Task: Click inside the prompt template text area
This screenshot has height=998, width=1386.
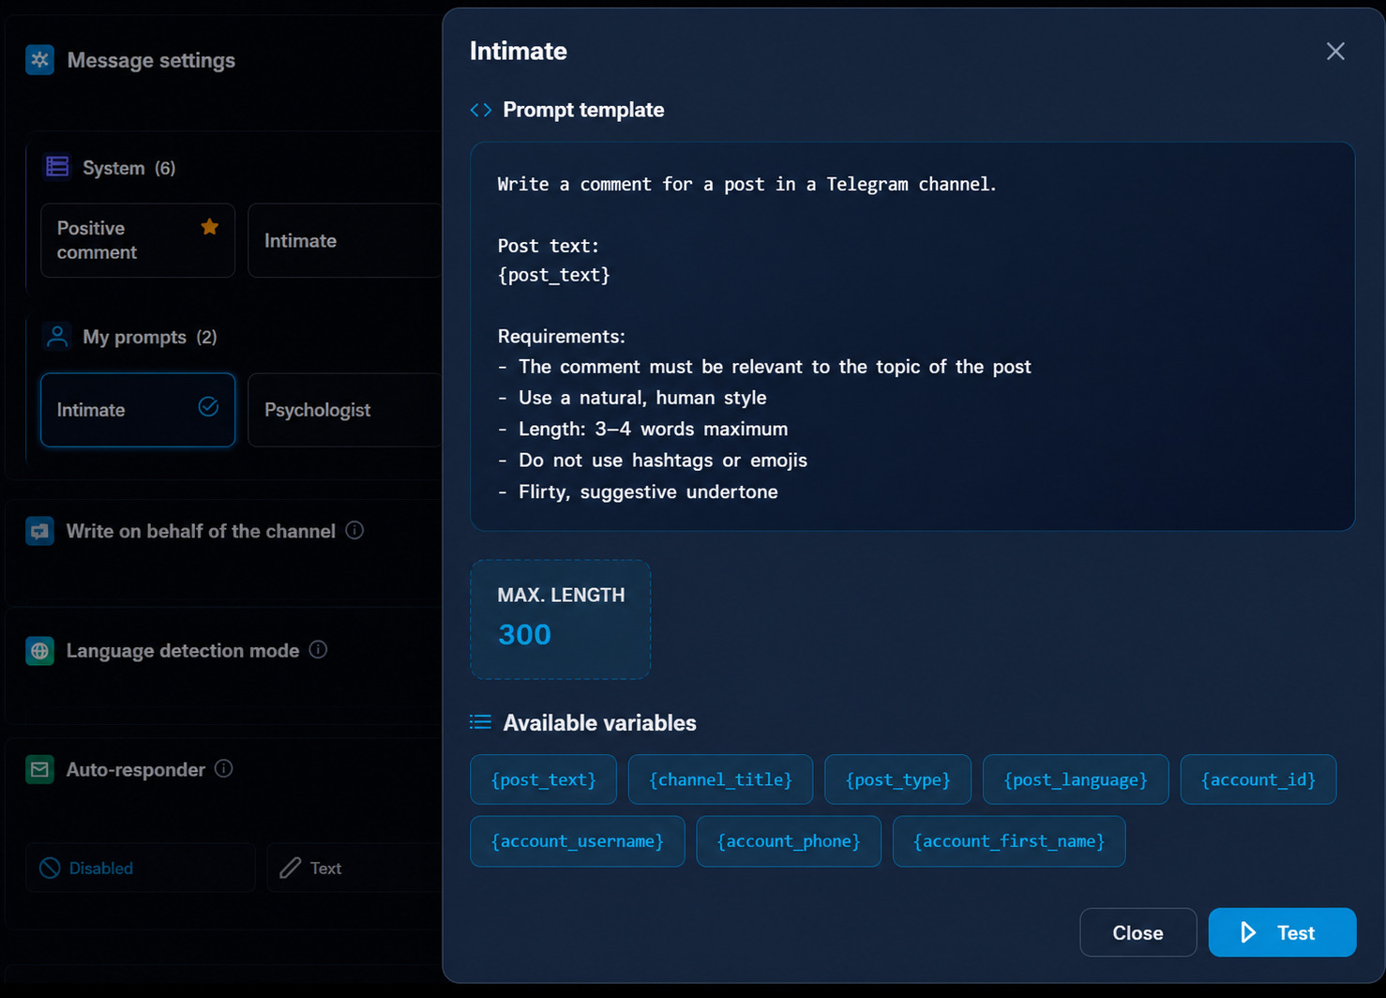Action: tap(912, 337)
